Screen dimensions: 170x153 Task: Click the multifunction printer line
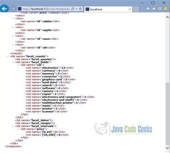tap(56, 103)
